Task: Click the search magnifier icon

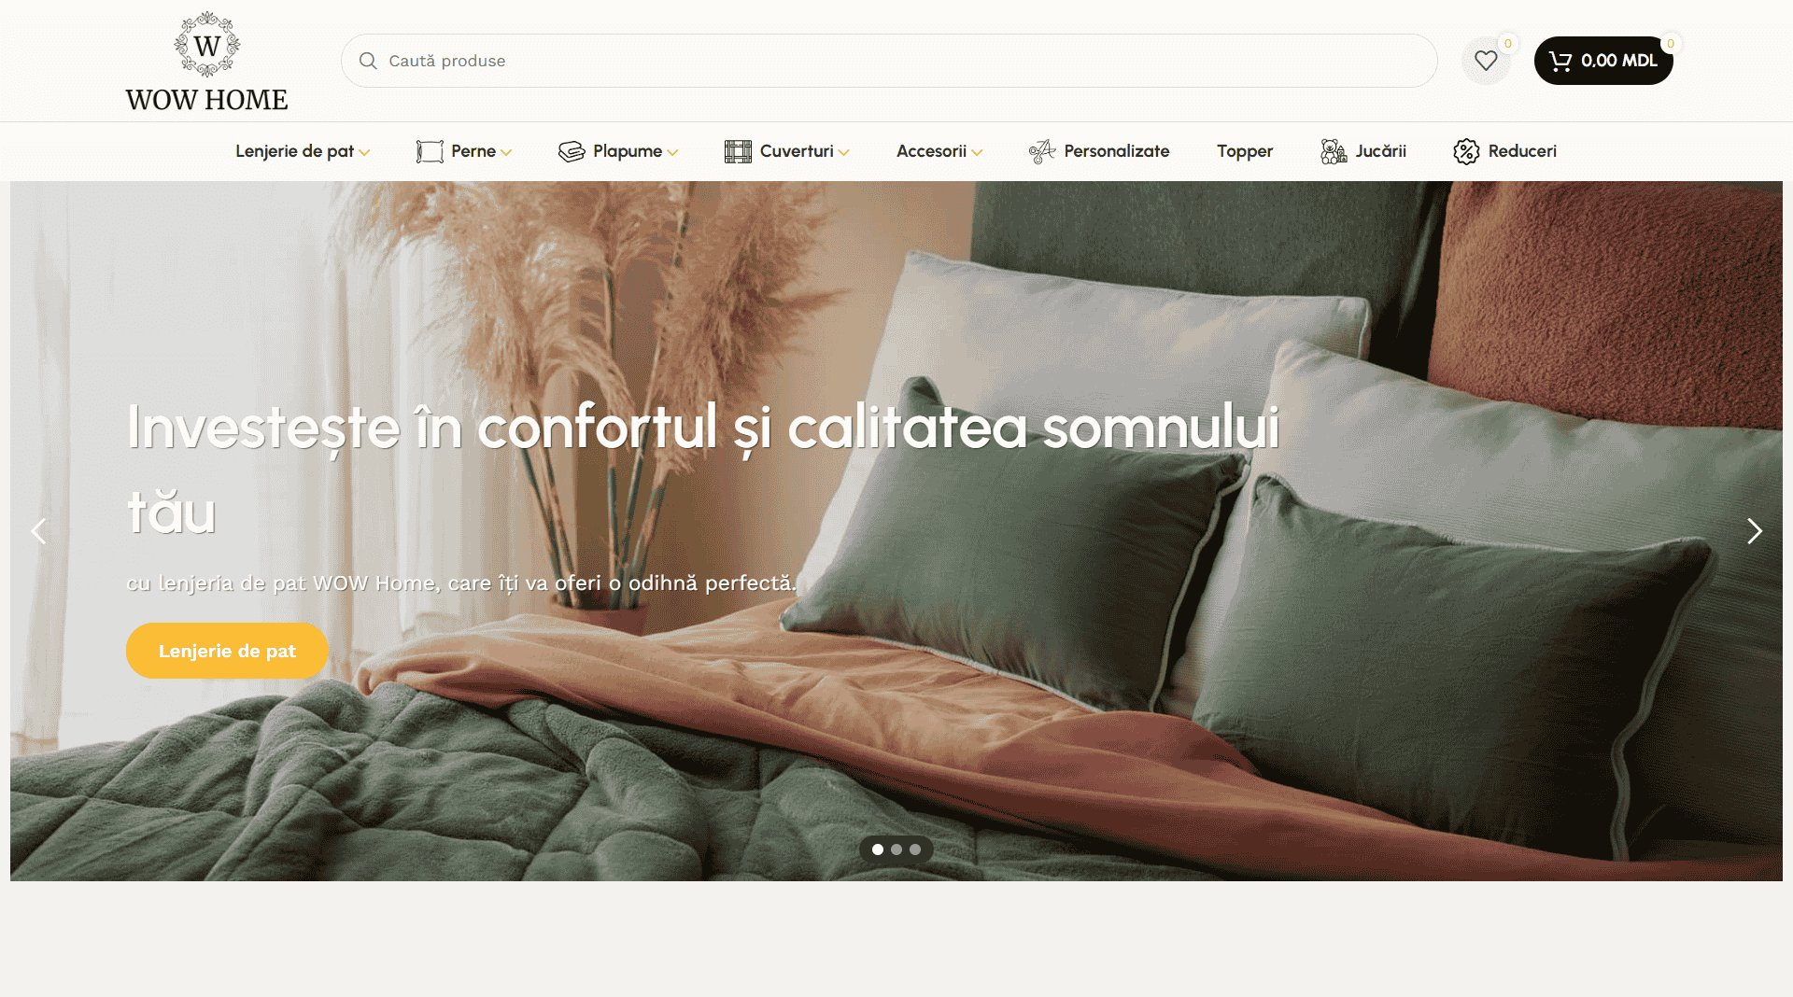Action: (368, 61)
